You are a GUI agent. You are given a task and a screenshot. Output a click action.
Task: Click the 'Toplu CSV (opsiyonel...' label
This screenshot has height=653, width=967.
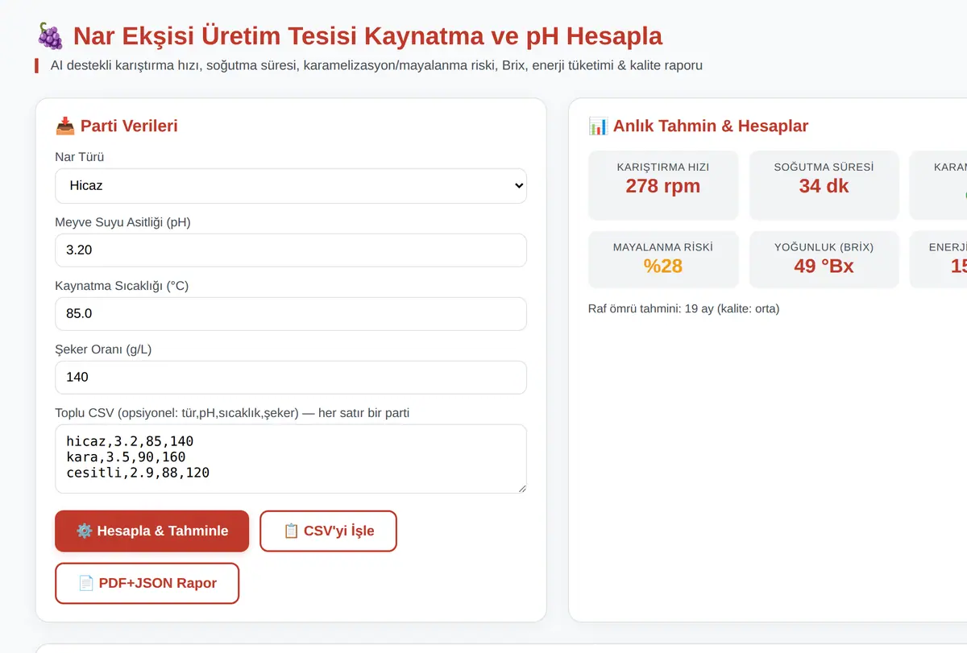232,413
